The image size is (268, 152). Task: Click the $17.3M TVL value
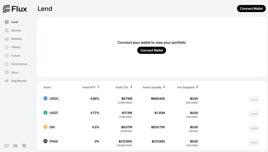pos(127,113)
